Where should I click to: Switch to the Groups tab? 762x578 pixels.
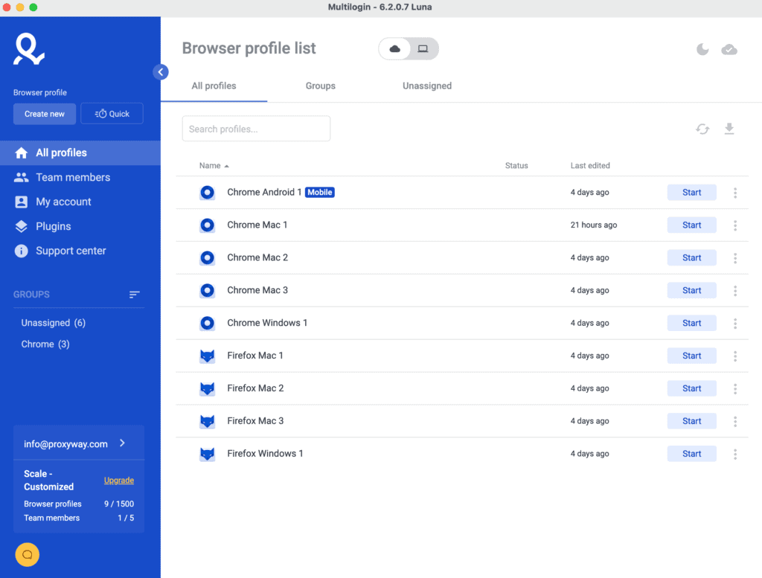[x=321, y=86]
